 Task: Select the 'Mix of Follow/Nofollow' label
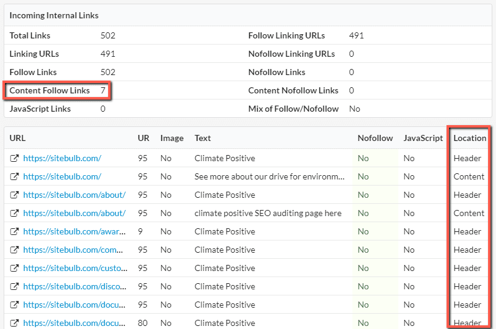[293, 109]
